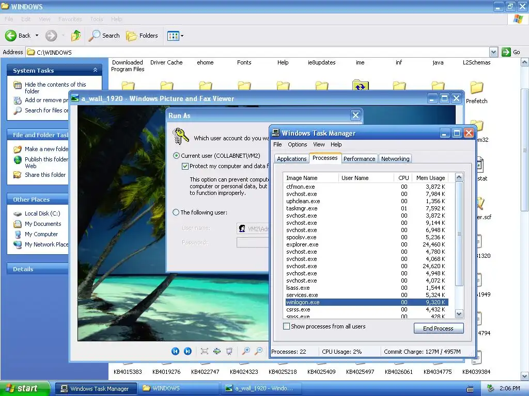The width and height of the screenshot is (529, 396).
Task: Open Search in the Explorer toolbar
Action: [x=104, y=36]
